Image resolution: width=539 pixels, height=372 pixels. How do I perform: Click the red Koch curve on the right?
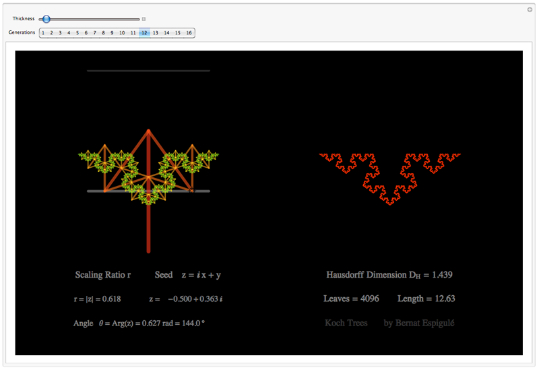point(390,179)
